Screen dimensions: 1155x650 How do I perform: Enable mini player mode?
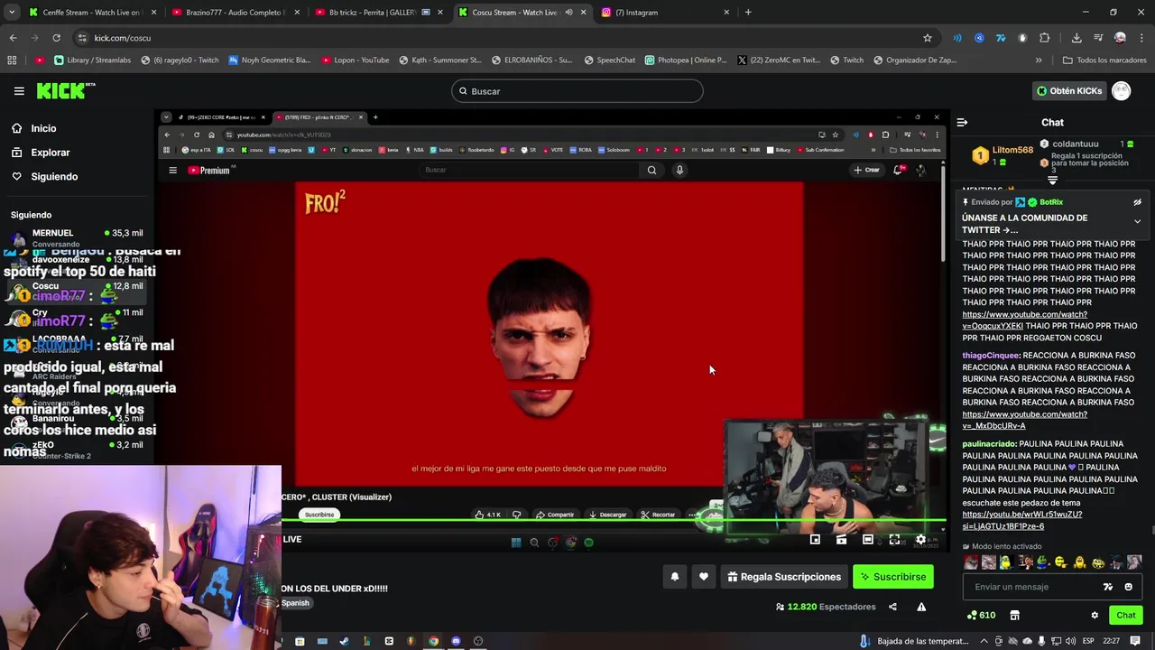[815, 540]
